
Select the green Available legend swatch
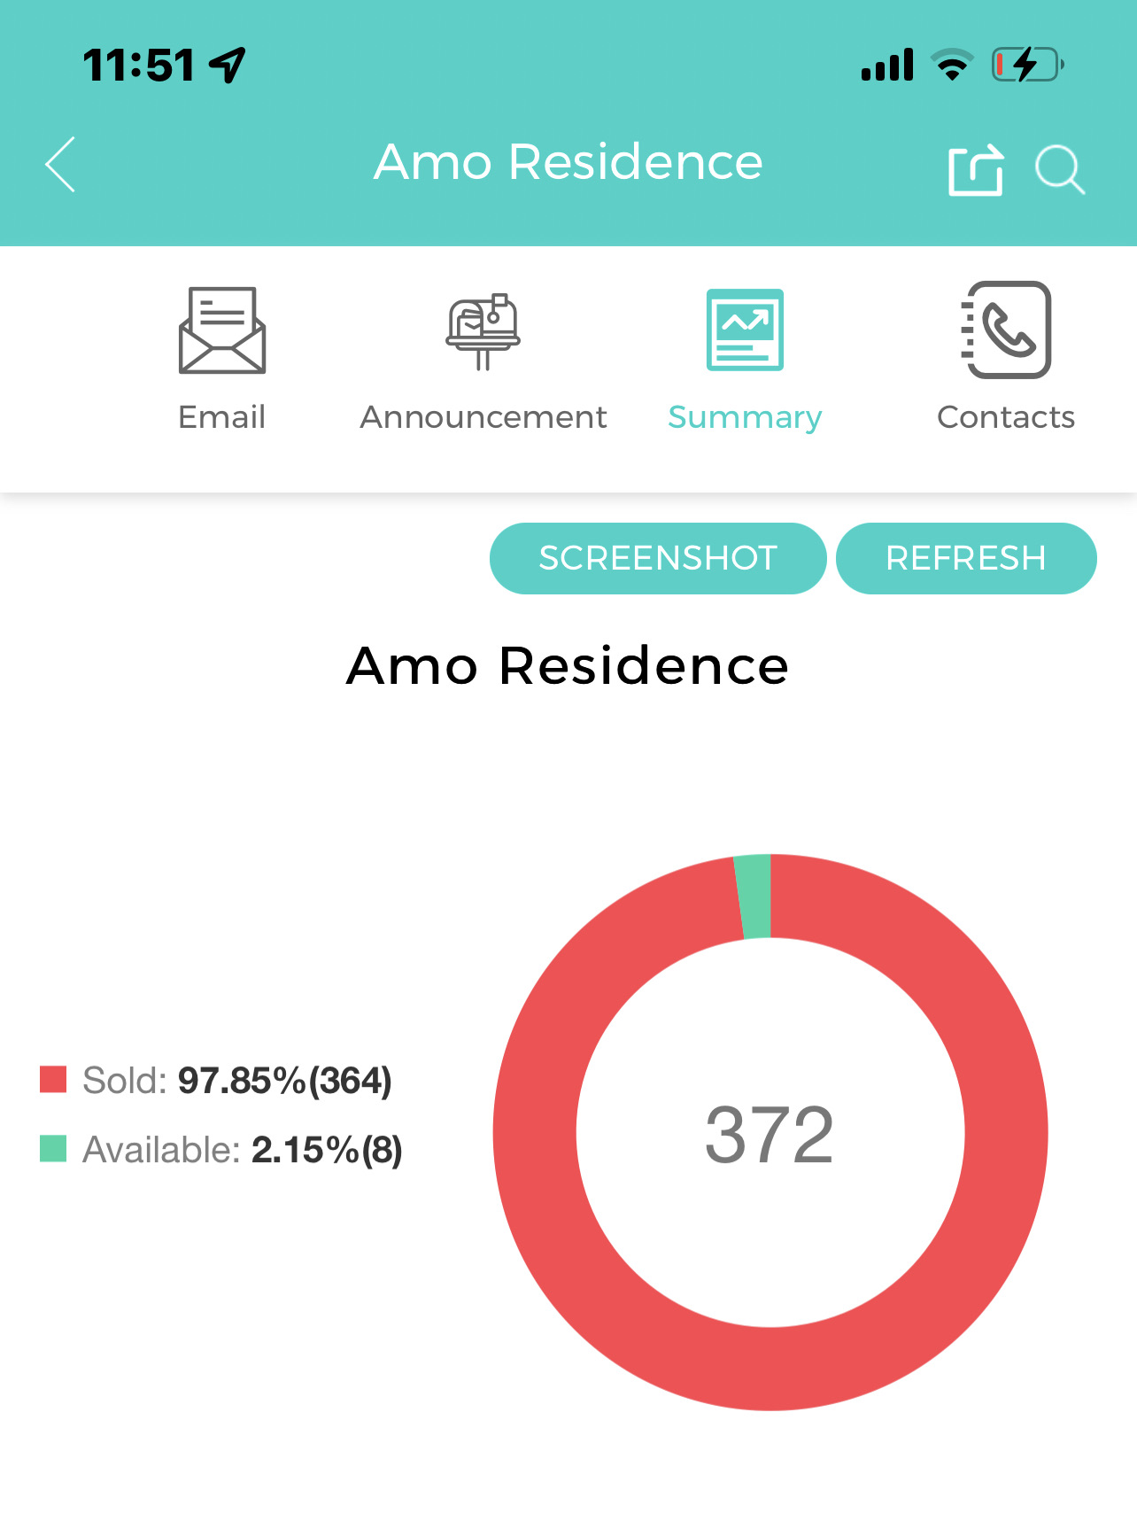coord(53,1149)
